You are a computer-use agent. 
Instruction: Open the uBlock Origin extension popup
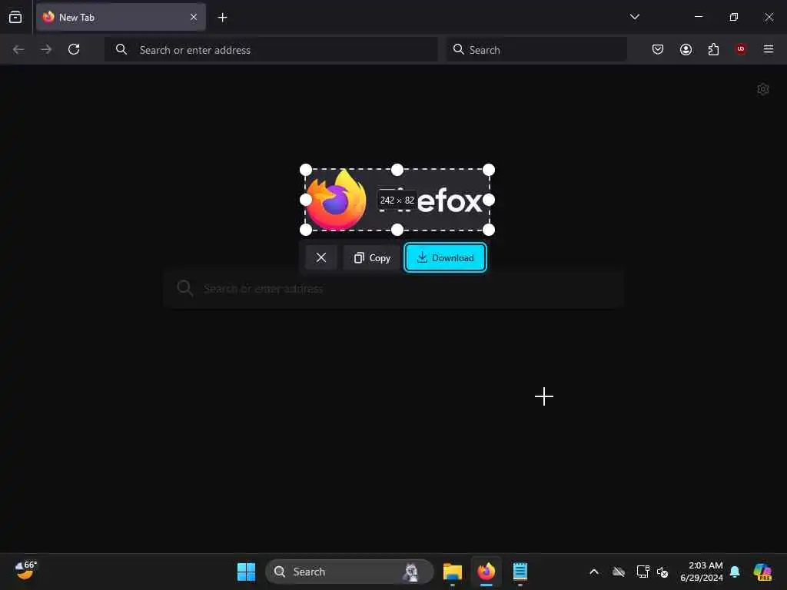(x=741, y=49)
